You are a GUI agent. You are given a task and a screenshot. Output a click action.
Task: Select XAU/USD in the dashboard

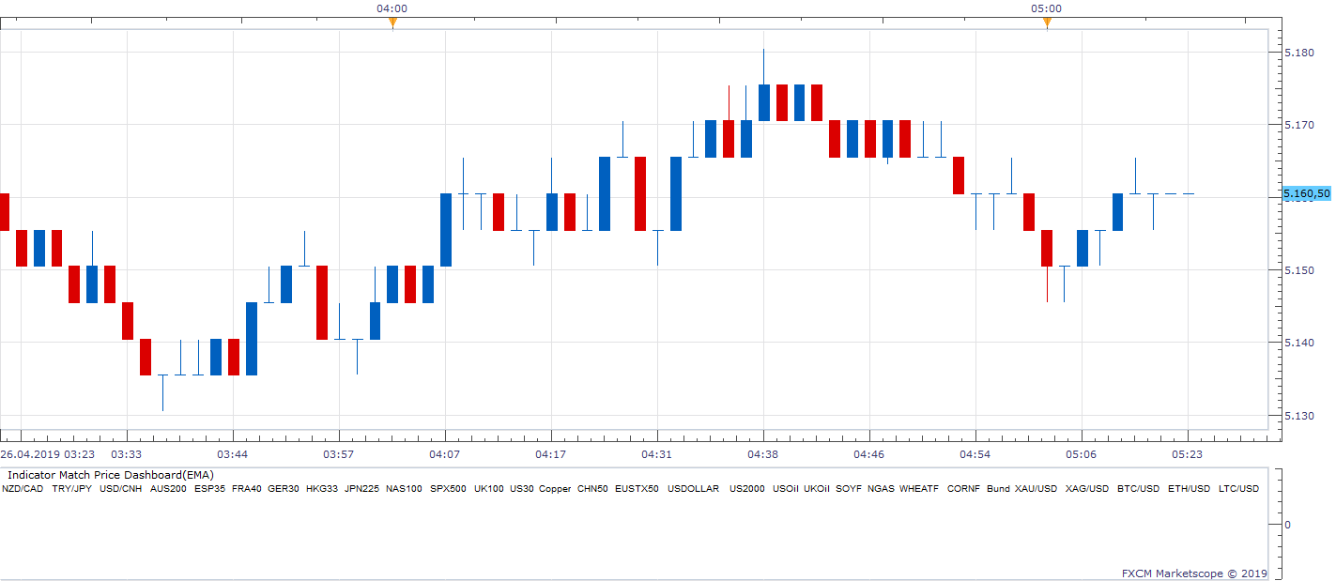[x=1036, y=489]
